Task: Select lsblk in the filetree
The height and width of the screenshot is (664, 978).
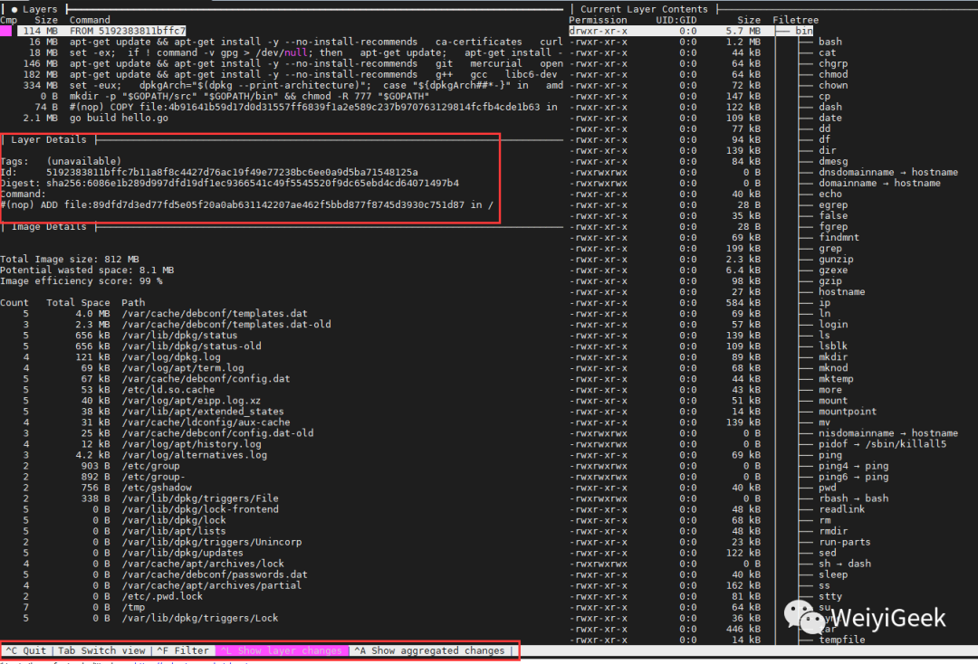Action: tap(833, 346)
